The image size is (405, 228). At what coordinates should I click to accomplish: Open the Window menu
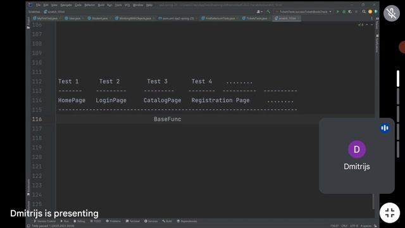pyautogui.click(x=138, y=5)
